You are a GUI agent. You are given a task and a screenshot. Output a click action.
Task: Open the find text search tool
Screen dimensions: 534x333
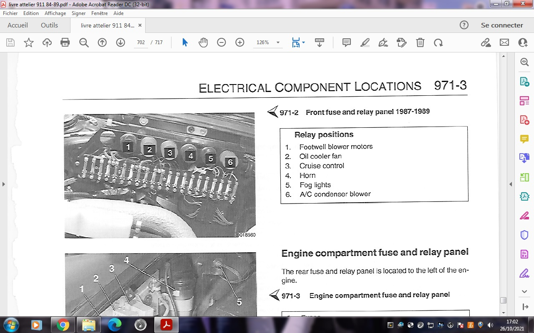tap(84, 42)
